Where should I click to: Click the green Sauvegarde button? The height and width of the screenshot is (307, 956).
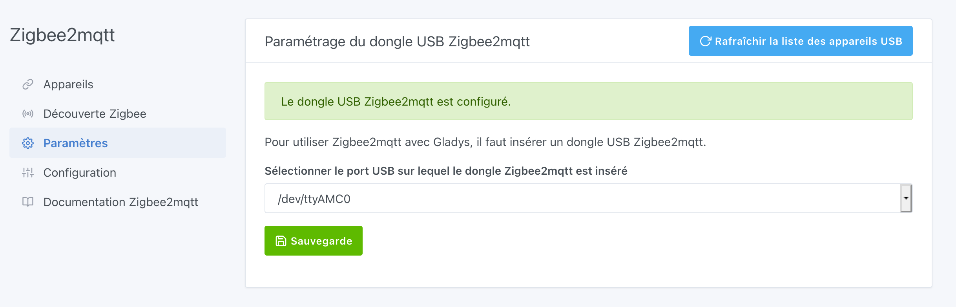tap(313, 241)
